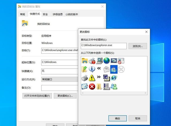171x126 pixels.
Task: Click the 浏览(B)... button
Action: tap(138, 46)
